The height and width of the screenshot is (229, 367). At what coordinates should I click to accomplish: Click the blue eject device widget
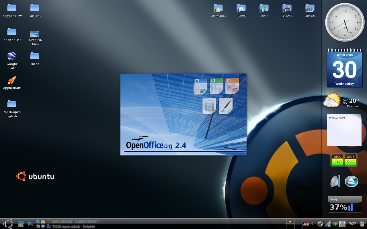pyautogui.click(x=352, y=181)
